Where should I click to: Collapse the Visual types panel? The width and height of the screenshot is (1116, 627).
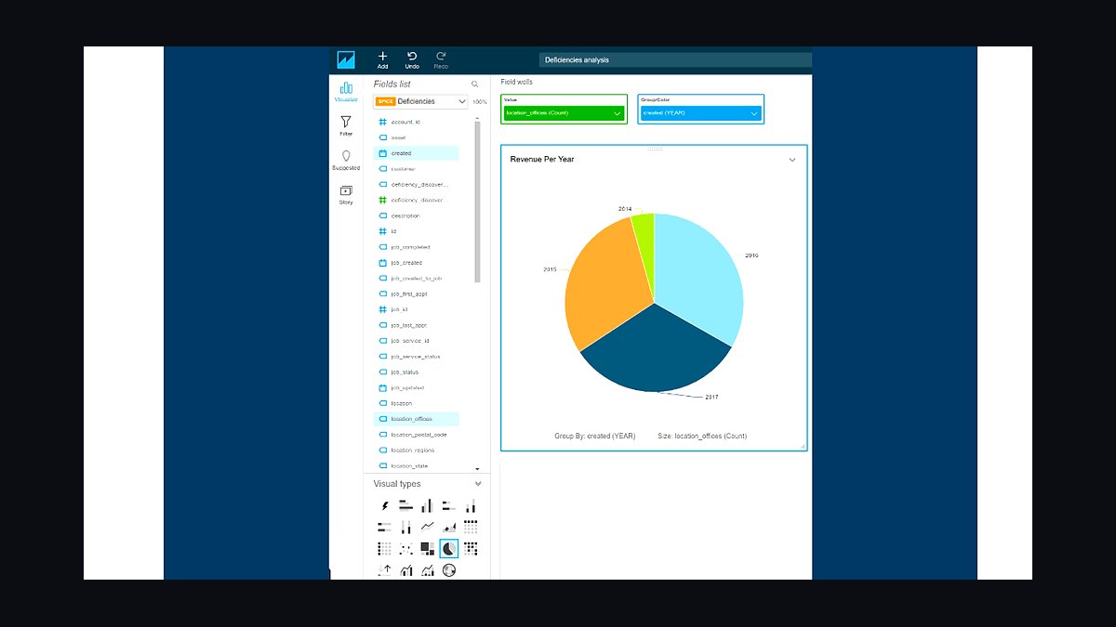tap(478, 484)
